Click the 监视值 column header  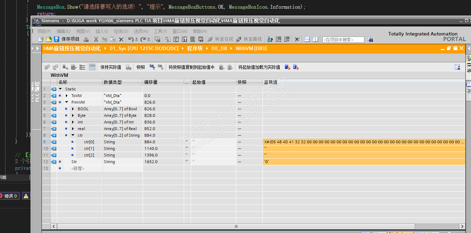pos(364,82)
